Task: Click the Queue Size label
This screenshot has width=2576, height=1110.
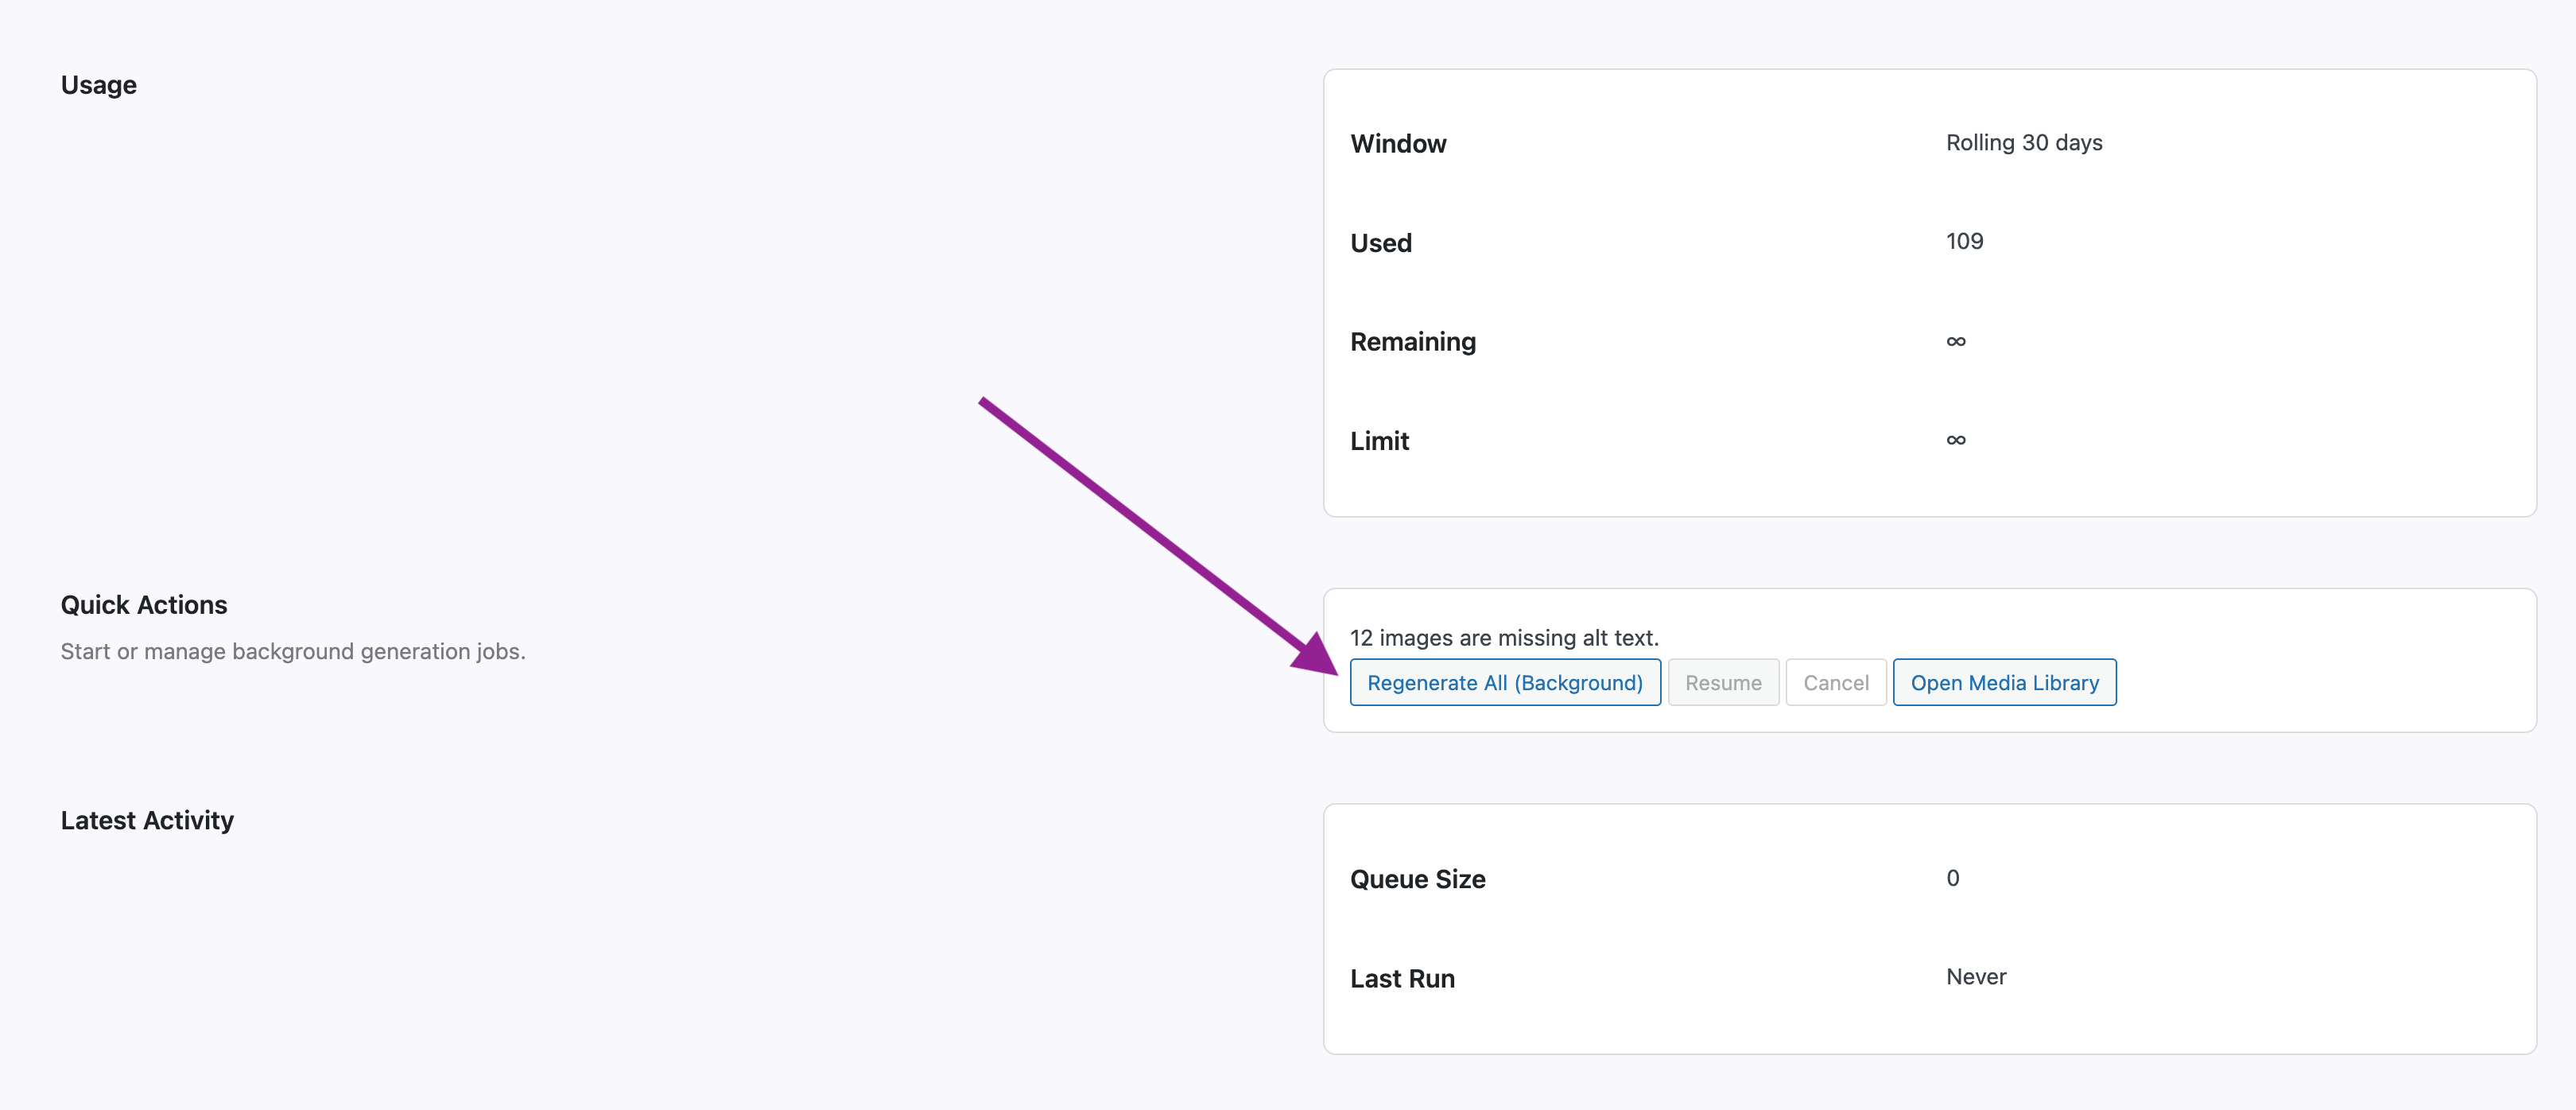Action: pos(1417,879)
